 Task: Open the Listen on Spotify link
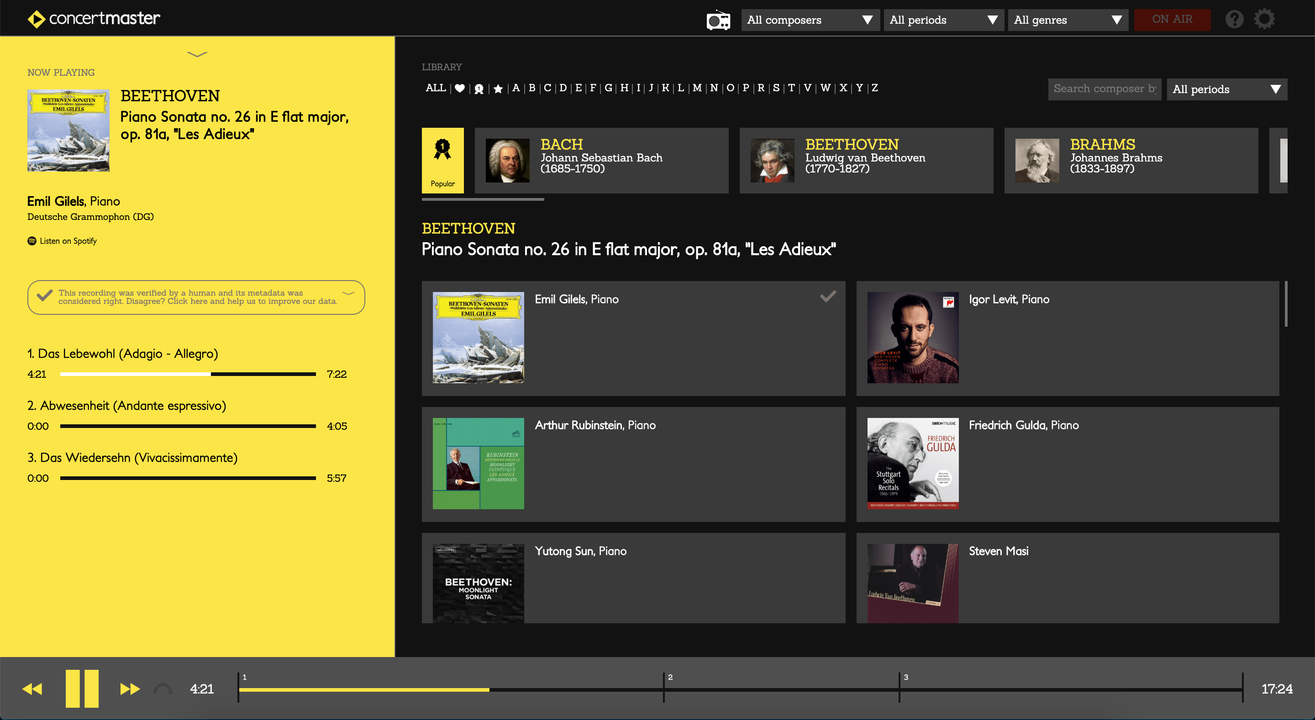coord(68,240)
